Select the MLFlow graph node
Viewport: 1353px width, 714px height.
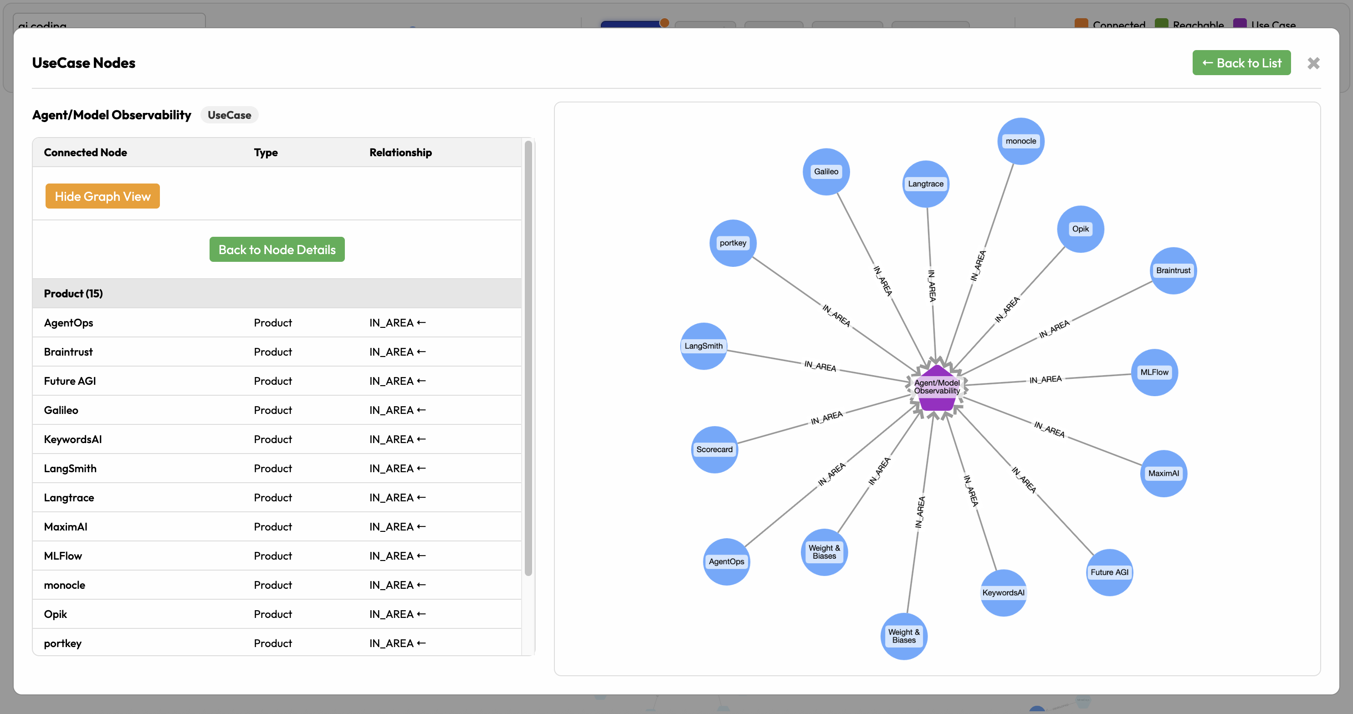tap(1154, 372)
